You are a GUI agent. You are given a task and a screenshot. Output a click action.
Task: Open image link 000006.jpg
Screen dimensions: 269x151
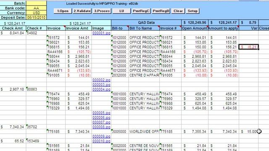(x=101, y=117)
